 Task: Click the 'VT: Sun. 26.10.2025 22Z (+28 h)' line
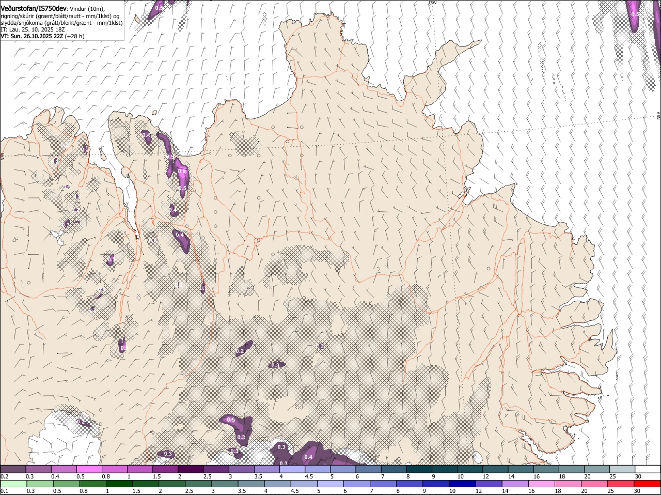point(42,36)
